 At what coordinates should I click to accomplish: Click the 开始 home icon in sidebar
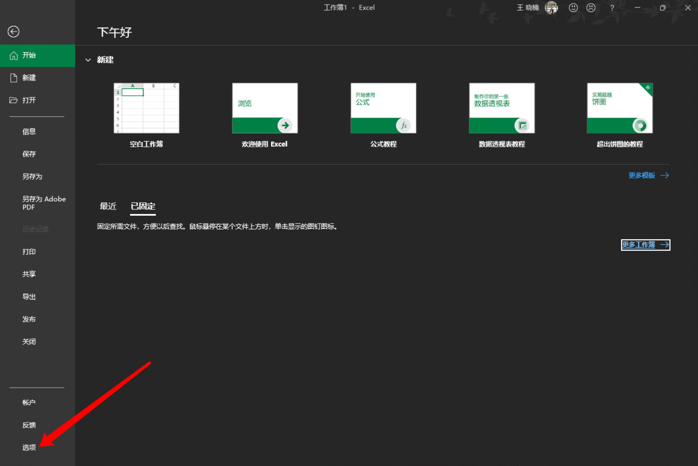click(14, 56)
